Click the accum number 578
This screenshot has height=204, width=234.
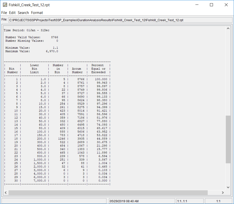[x=82, y=156]
